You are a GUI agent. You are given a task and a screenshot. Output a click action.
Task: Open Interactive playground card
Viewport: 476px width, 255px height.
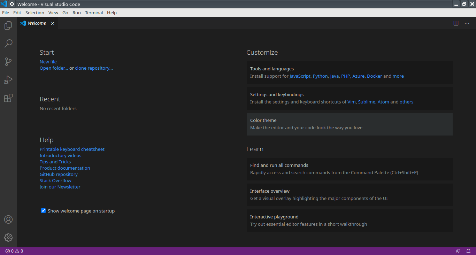tap(350, 221)
